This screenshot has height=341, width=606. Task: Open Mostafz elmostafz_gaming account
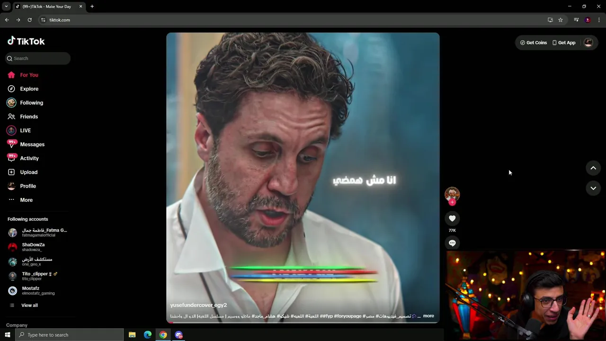pyautogui.click(x=38, y=290)
